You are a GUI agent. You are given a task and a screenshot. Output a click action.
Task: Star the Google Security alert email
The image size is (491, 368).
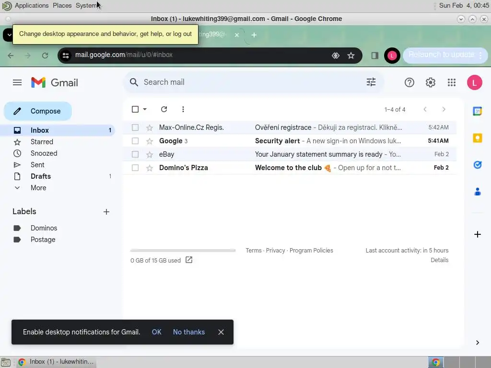pos(150,141)
